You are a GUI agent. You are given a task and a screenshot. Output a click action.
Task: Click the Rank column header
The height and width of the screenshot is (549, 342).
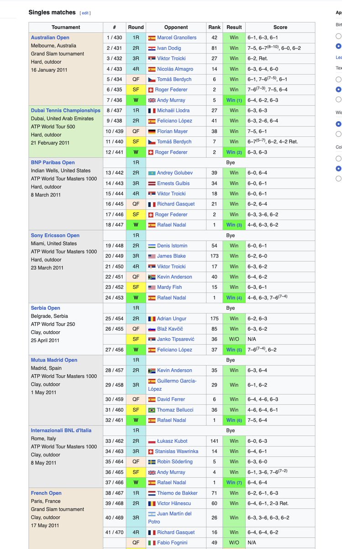pyautogui.click(x=214, y=27)
